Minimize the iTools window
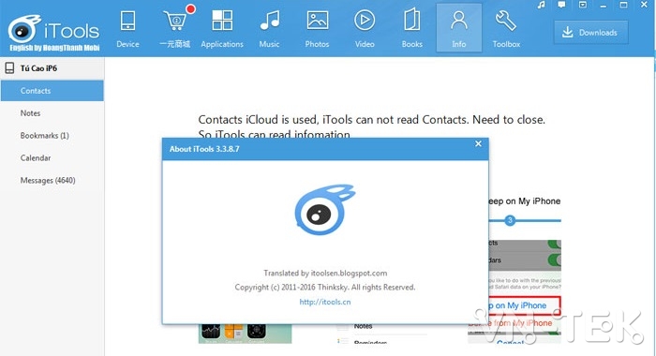Viewport: 656px width, 356px height. [603, 6]
